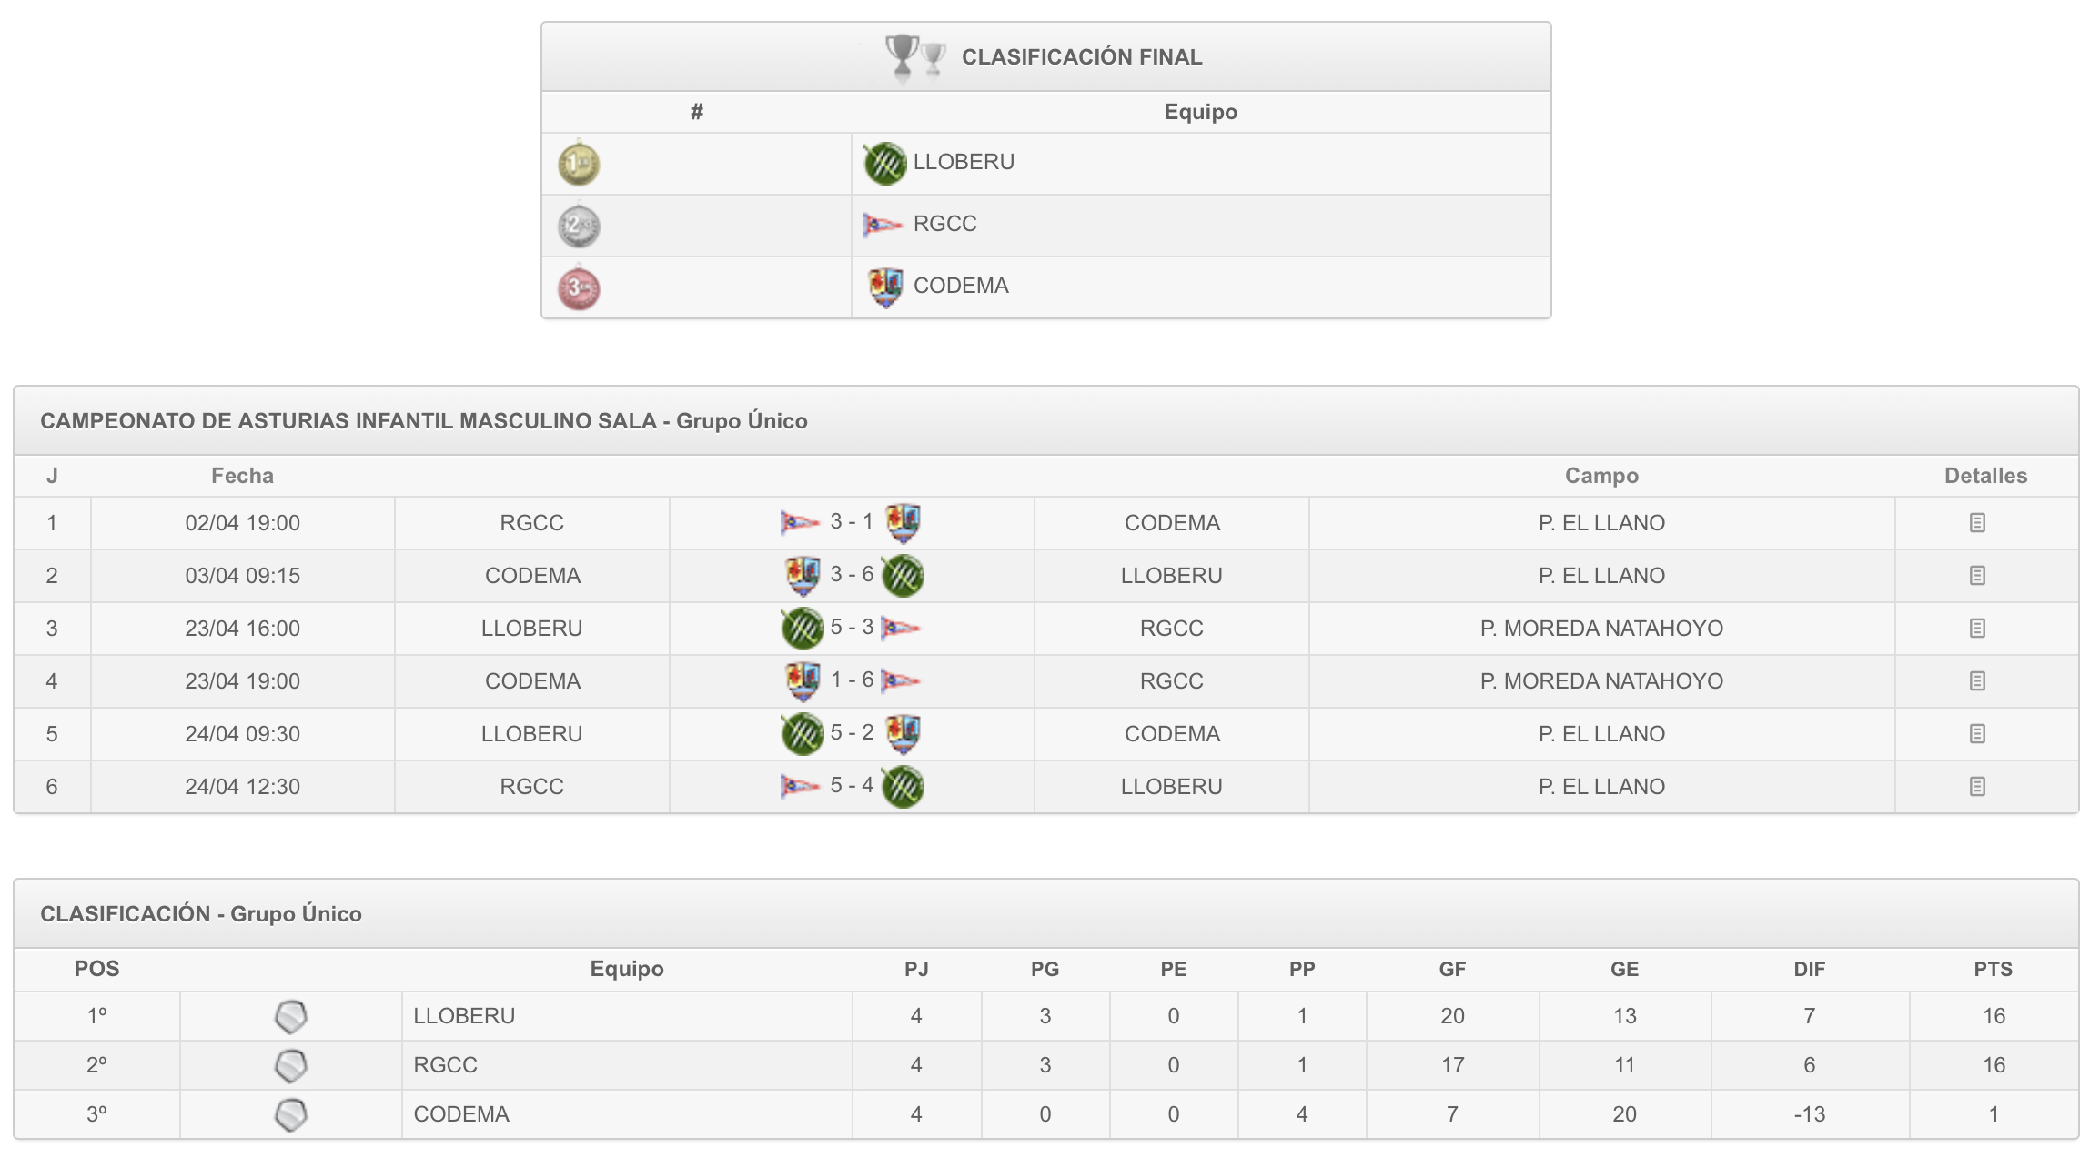Viewport: 2100px width, 1168px height.
Task: Click the trophy icon beside Clasificación Final
Action: [914, 56]
